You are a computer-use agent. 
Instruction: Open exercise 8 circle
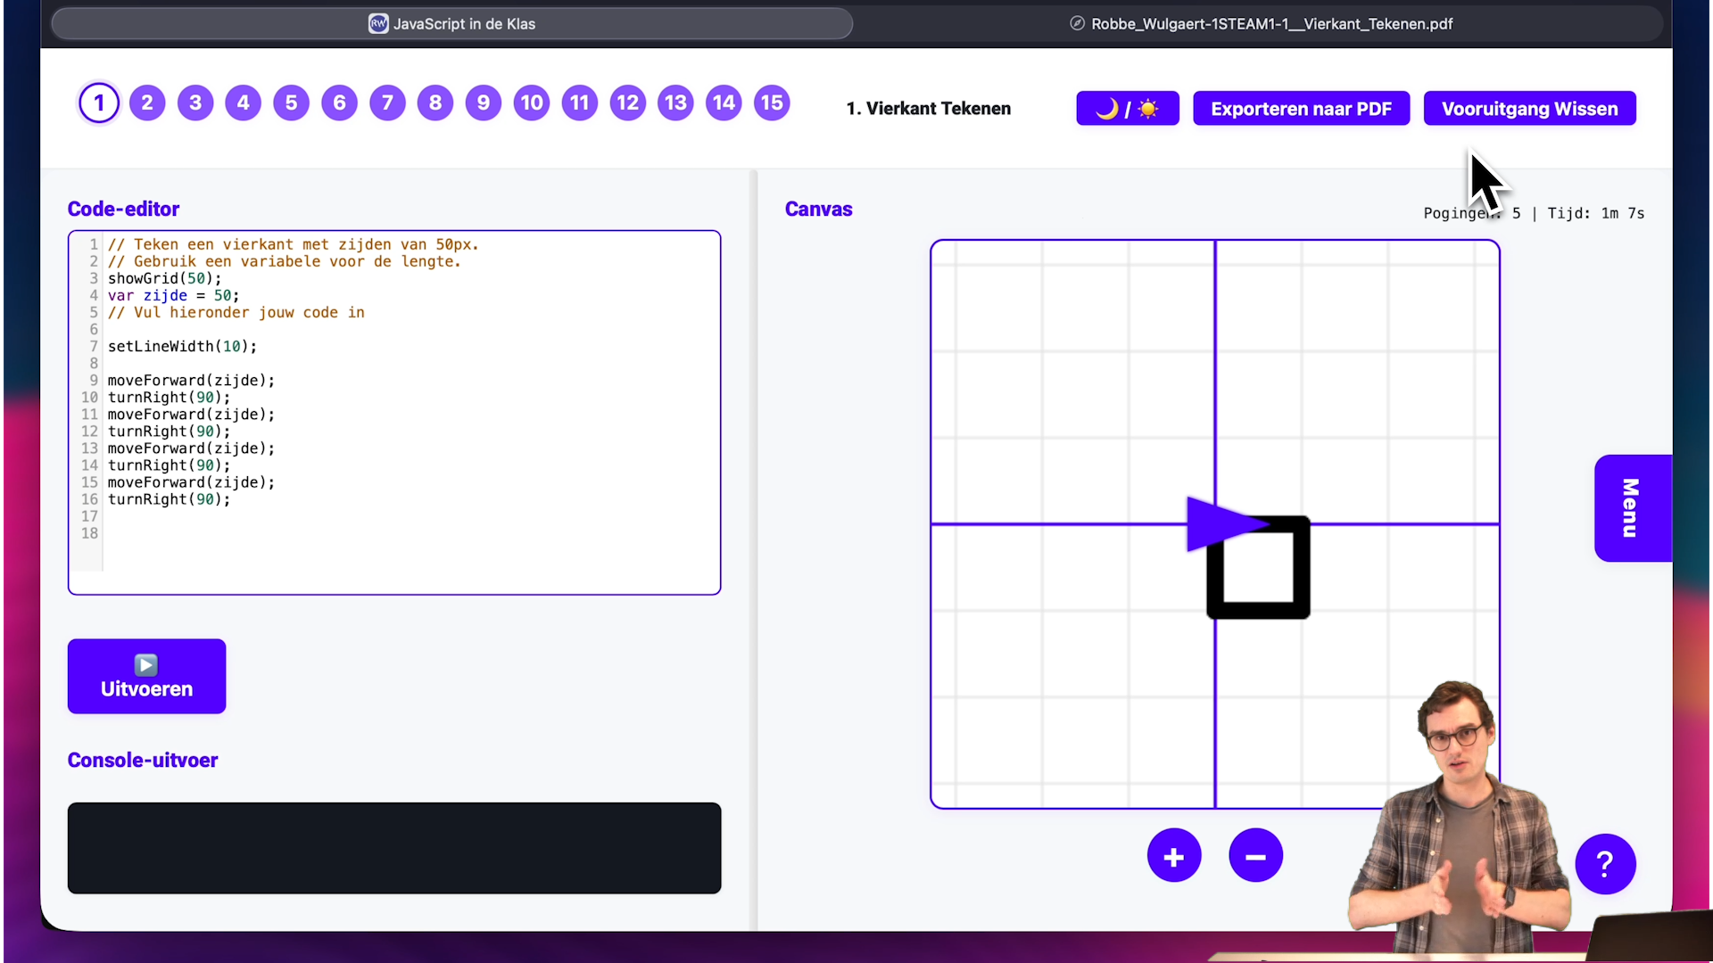tap(435, 103)
